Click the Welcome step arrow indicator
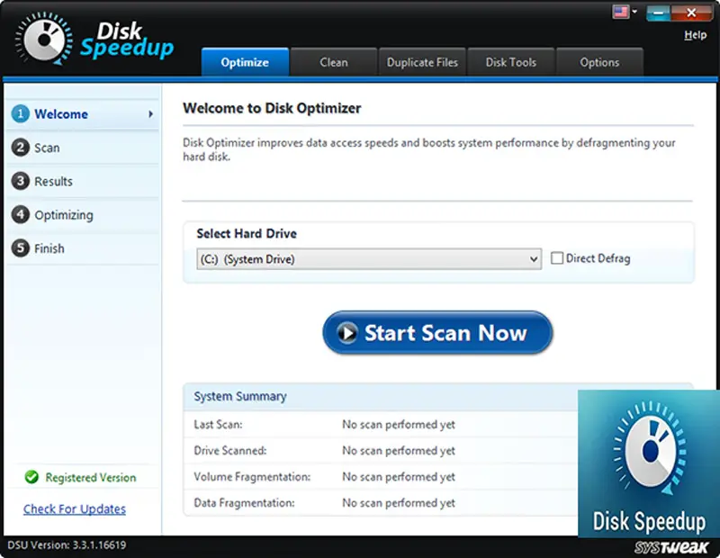 coord(150,114)
